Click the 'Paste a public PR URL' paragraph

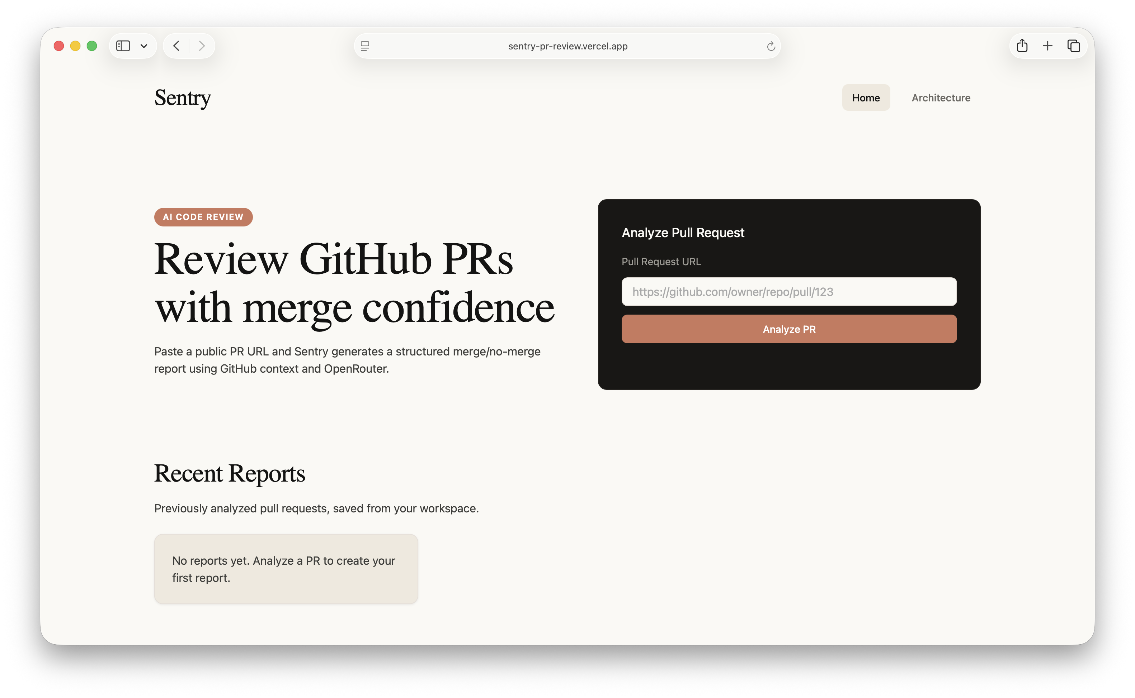point(348,360)
